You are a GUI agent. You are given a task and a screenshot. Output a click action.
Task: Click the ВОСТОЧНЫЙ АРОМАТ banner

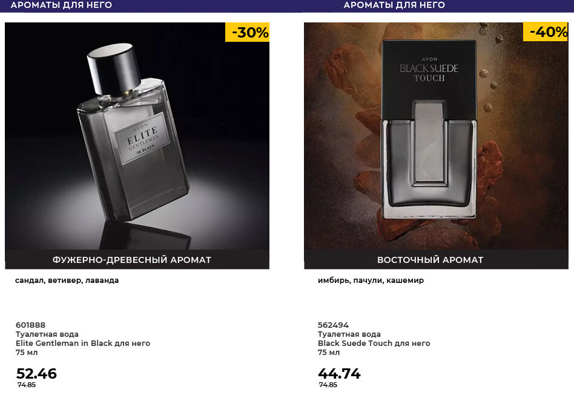pos(430,260)
